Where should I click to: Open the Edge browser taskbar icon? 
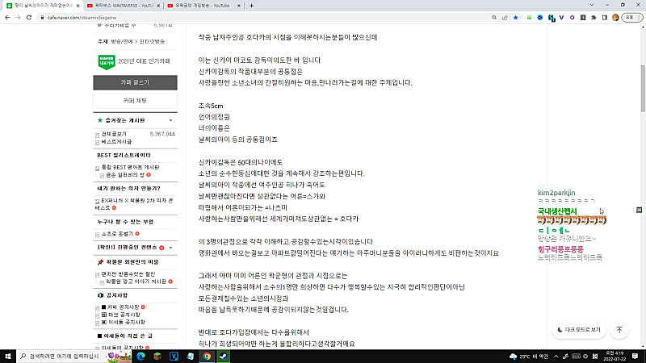point(140,356)
